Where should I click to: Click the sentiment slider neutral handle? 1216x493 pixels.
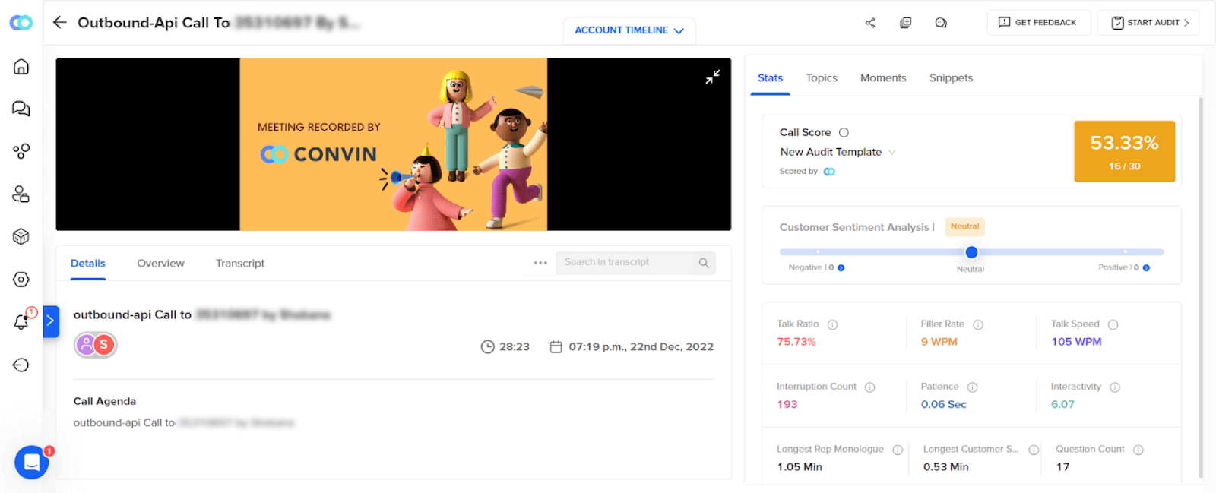[x=971, y=252]
